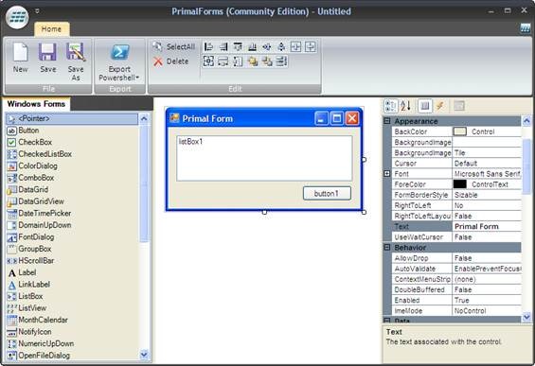This screenshot has width=535, height=366.
Task: Pick the DateTimePicker control
Action: pos(72,214)
